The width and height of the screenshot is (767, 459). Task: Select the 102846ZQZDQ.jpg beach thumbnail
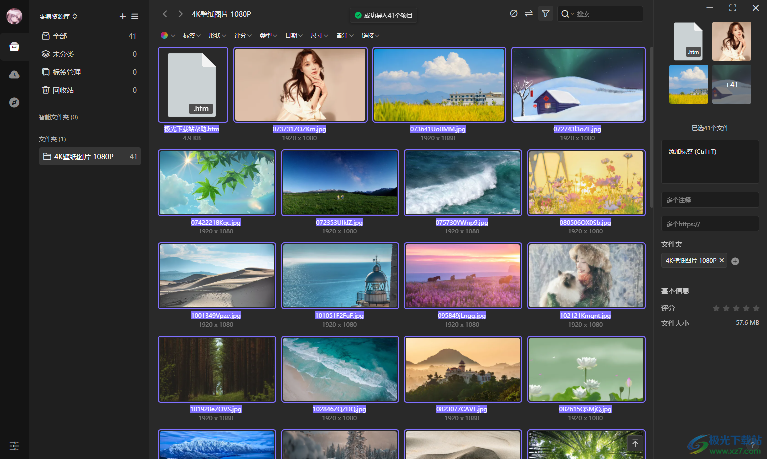click(340, 369)
